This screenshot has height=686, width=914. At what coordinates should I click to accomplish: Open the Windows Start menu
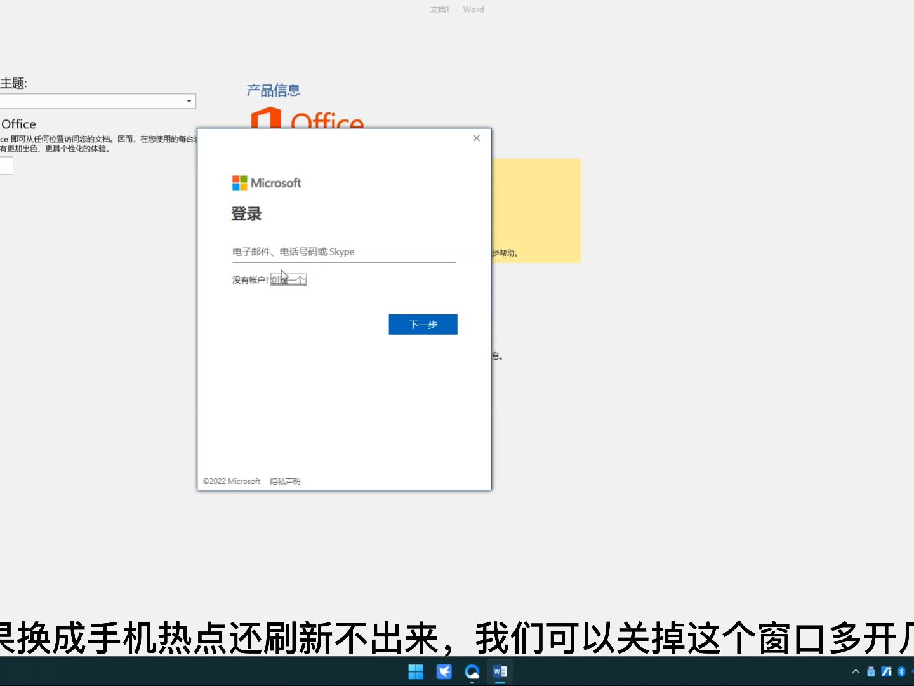point(416,671)
